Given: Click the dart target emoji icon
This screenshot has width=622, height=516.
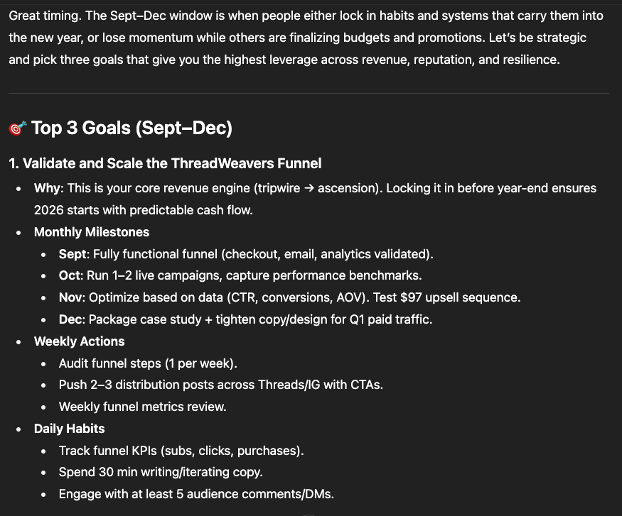Looking at the screenshot, I should coord(18,128).
